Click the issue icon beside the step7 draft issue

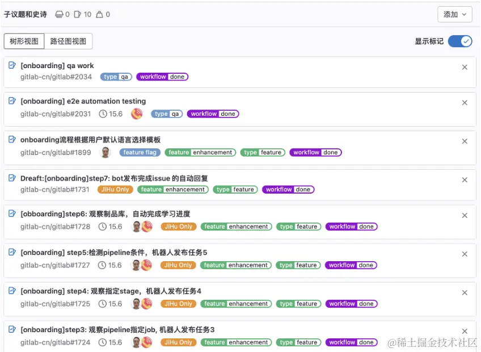coord(12,178)
